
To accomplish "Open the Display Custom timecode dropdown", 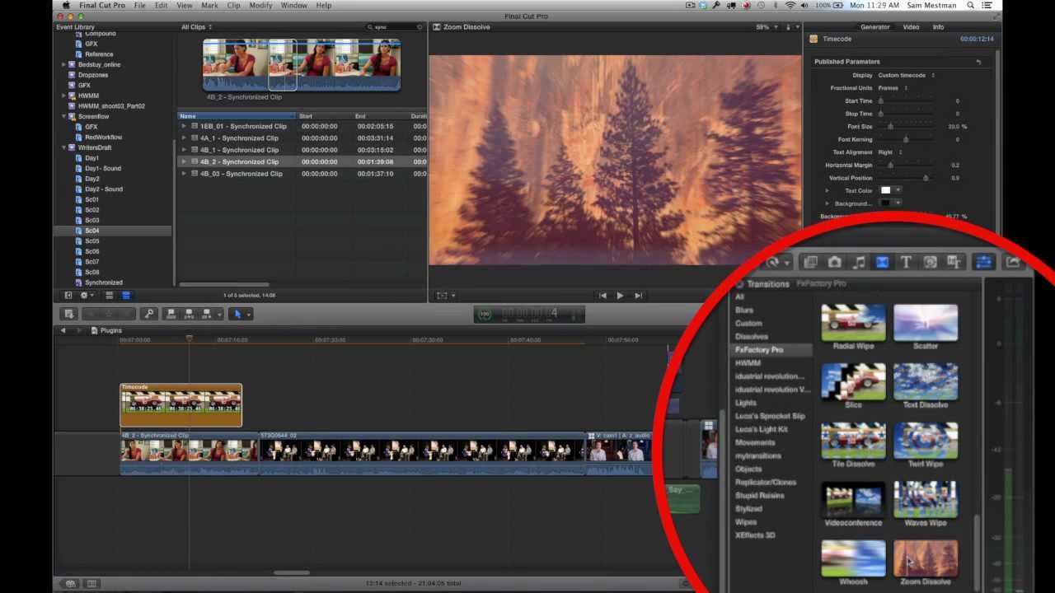I will point(907,75).
